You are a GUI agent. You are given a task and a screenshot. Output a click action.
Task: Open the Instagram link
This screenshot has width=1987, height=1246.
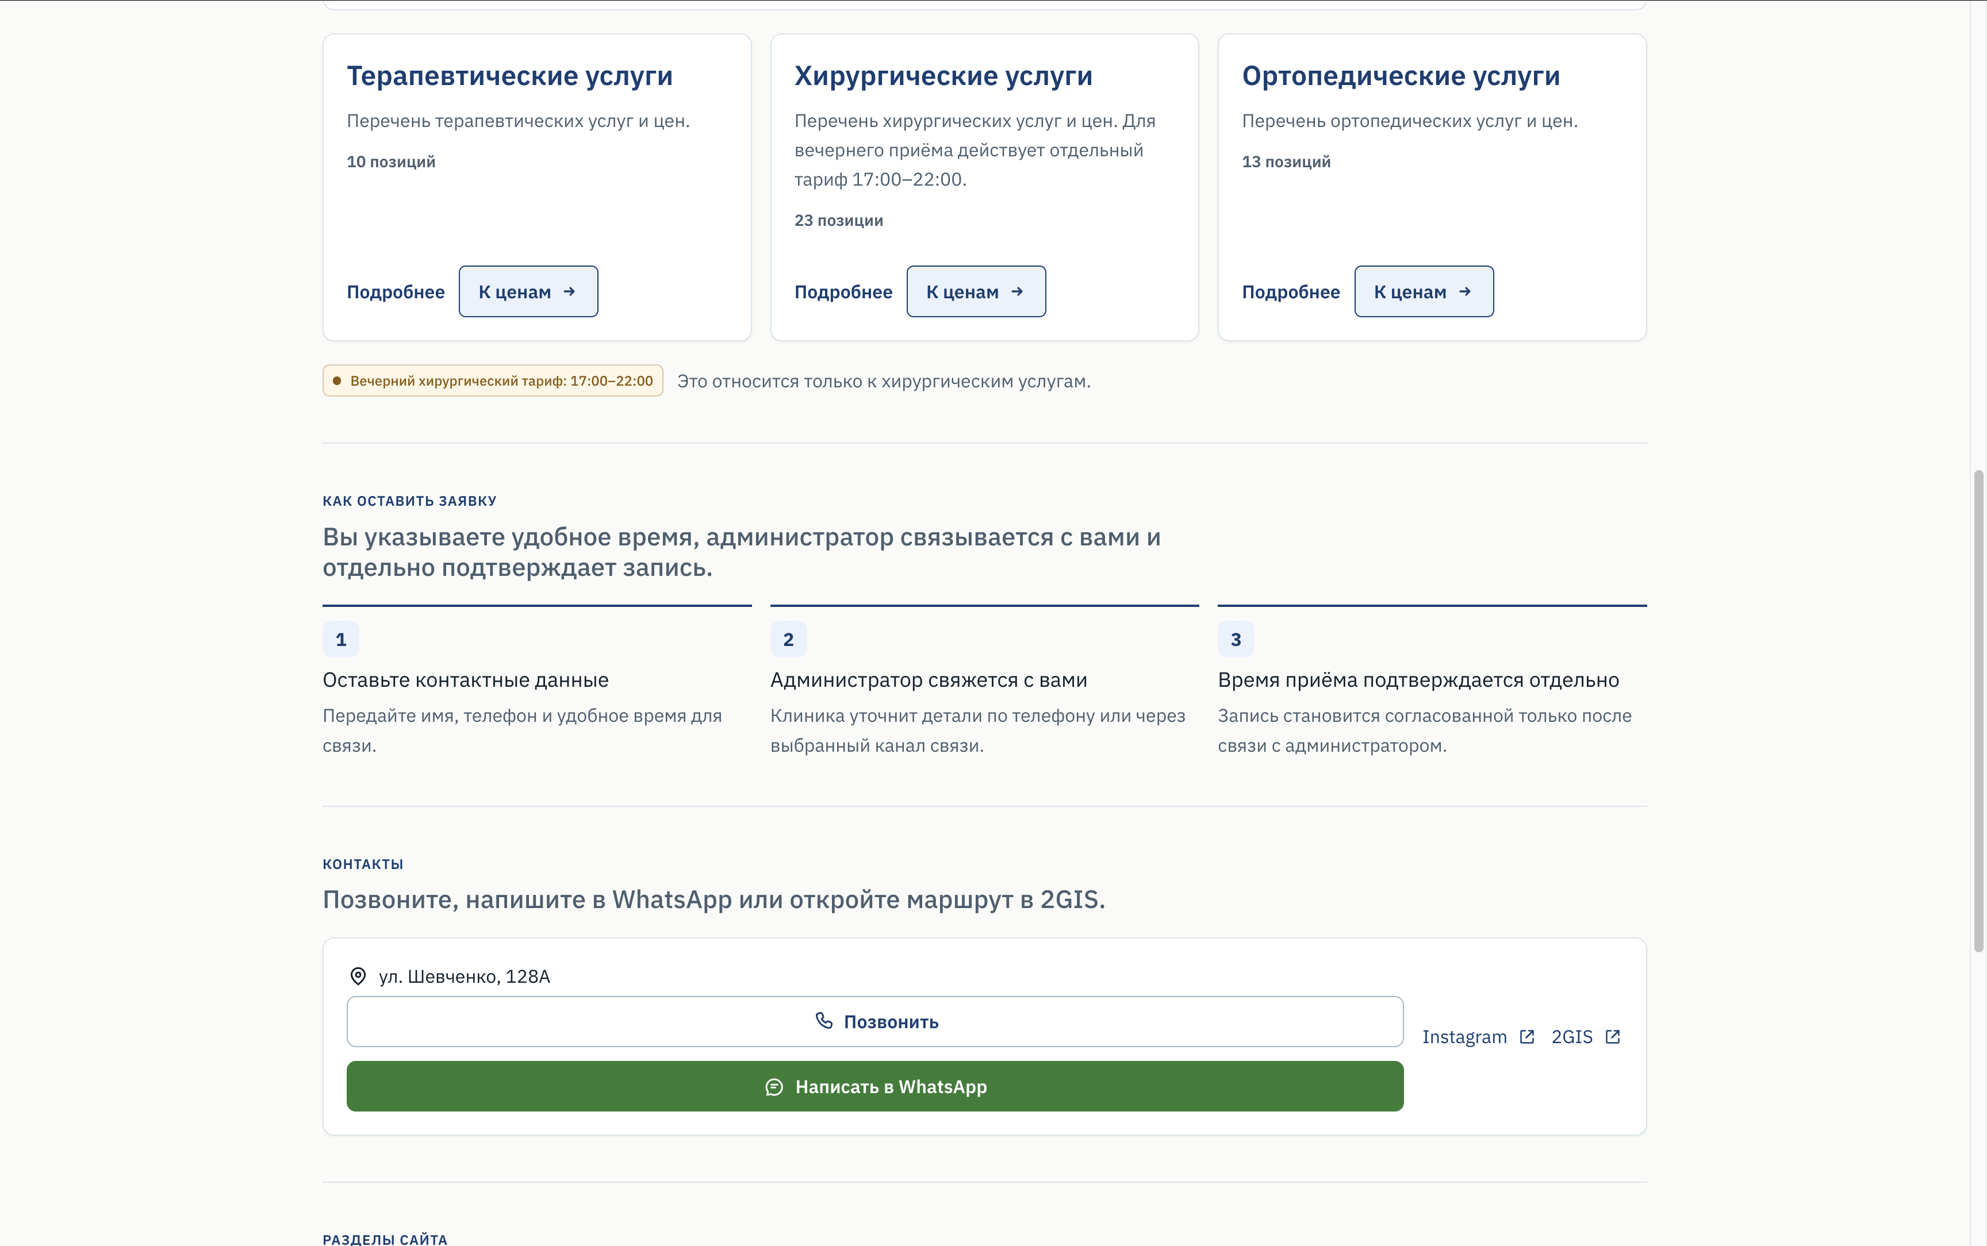pyautogui.click(x=1479, y=1037)
